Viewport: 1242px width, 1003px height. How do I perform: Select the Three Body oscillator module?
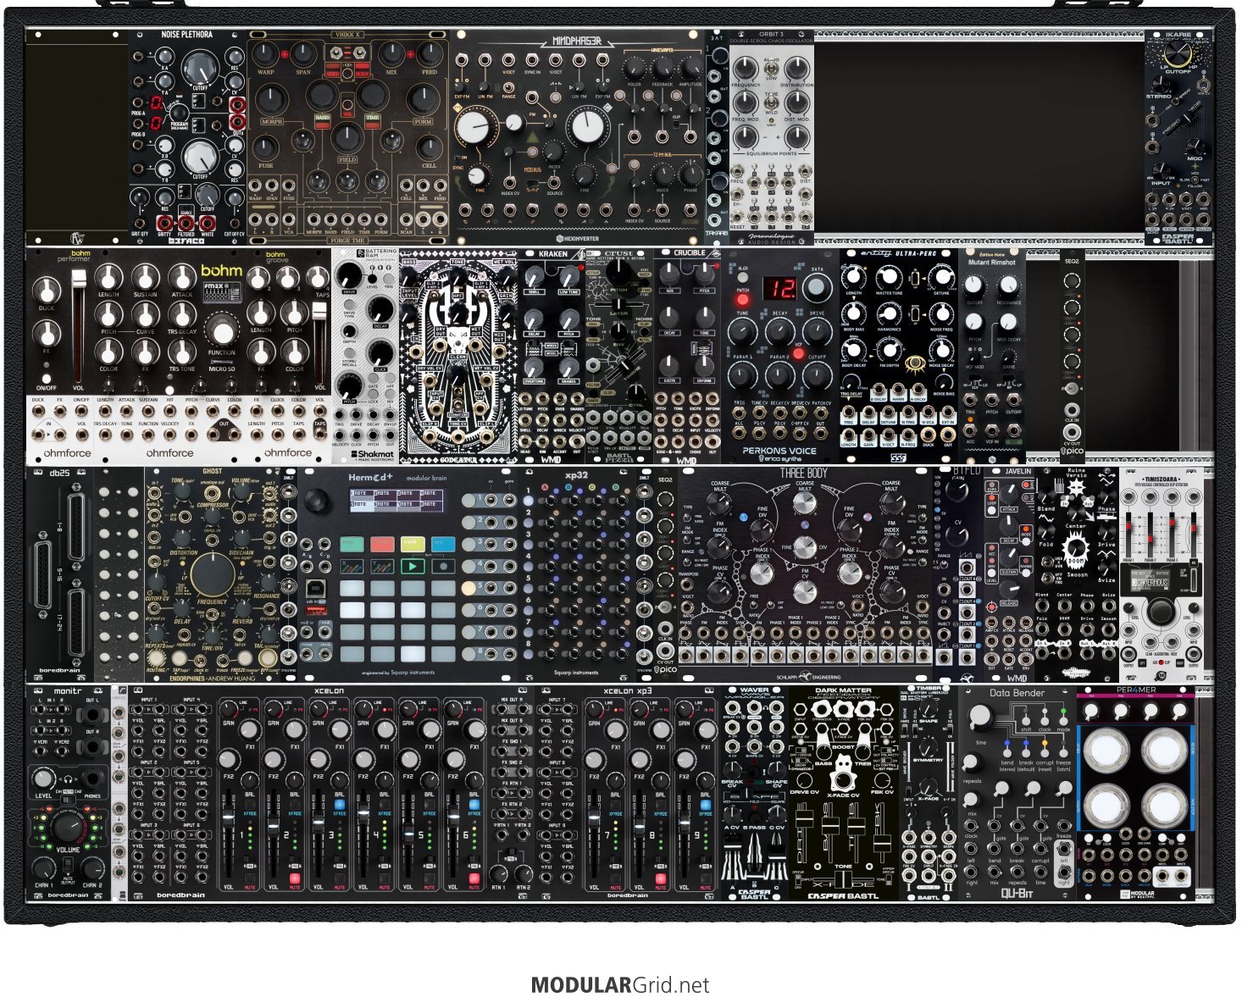click(x=804, y=574)
